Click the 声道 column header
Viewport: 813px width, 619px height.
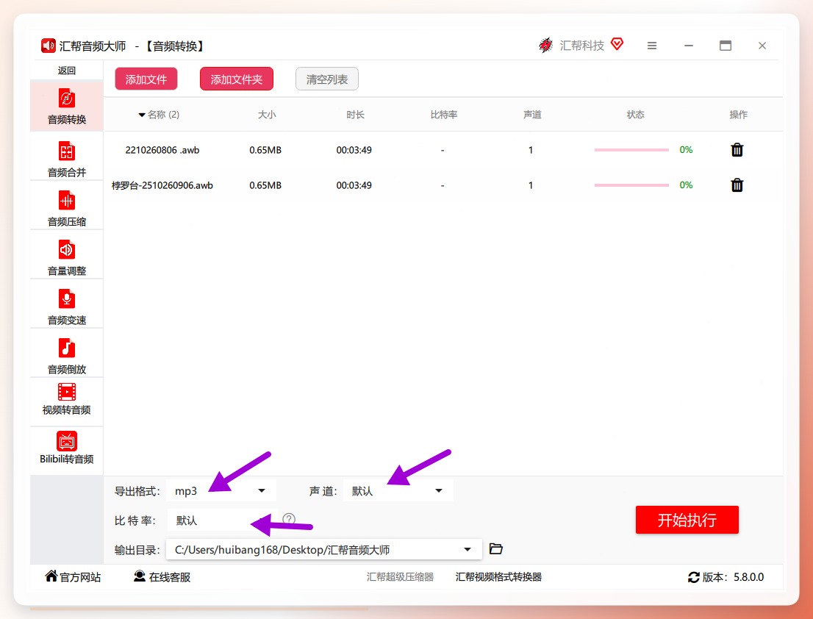point(532,115)
